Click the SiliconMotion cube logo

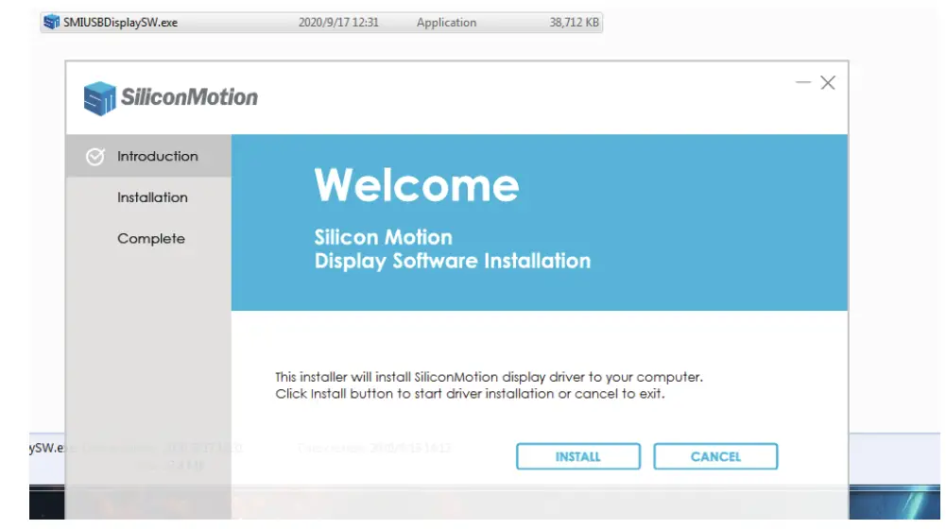click(99, 97)
